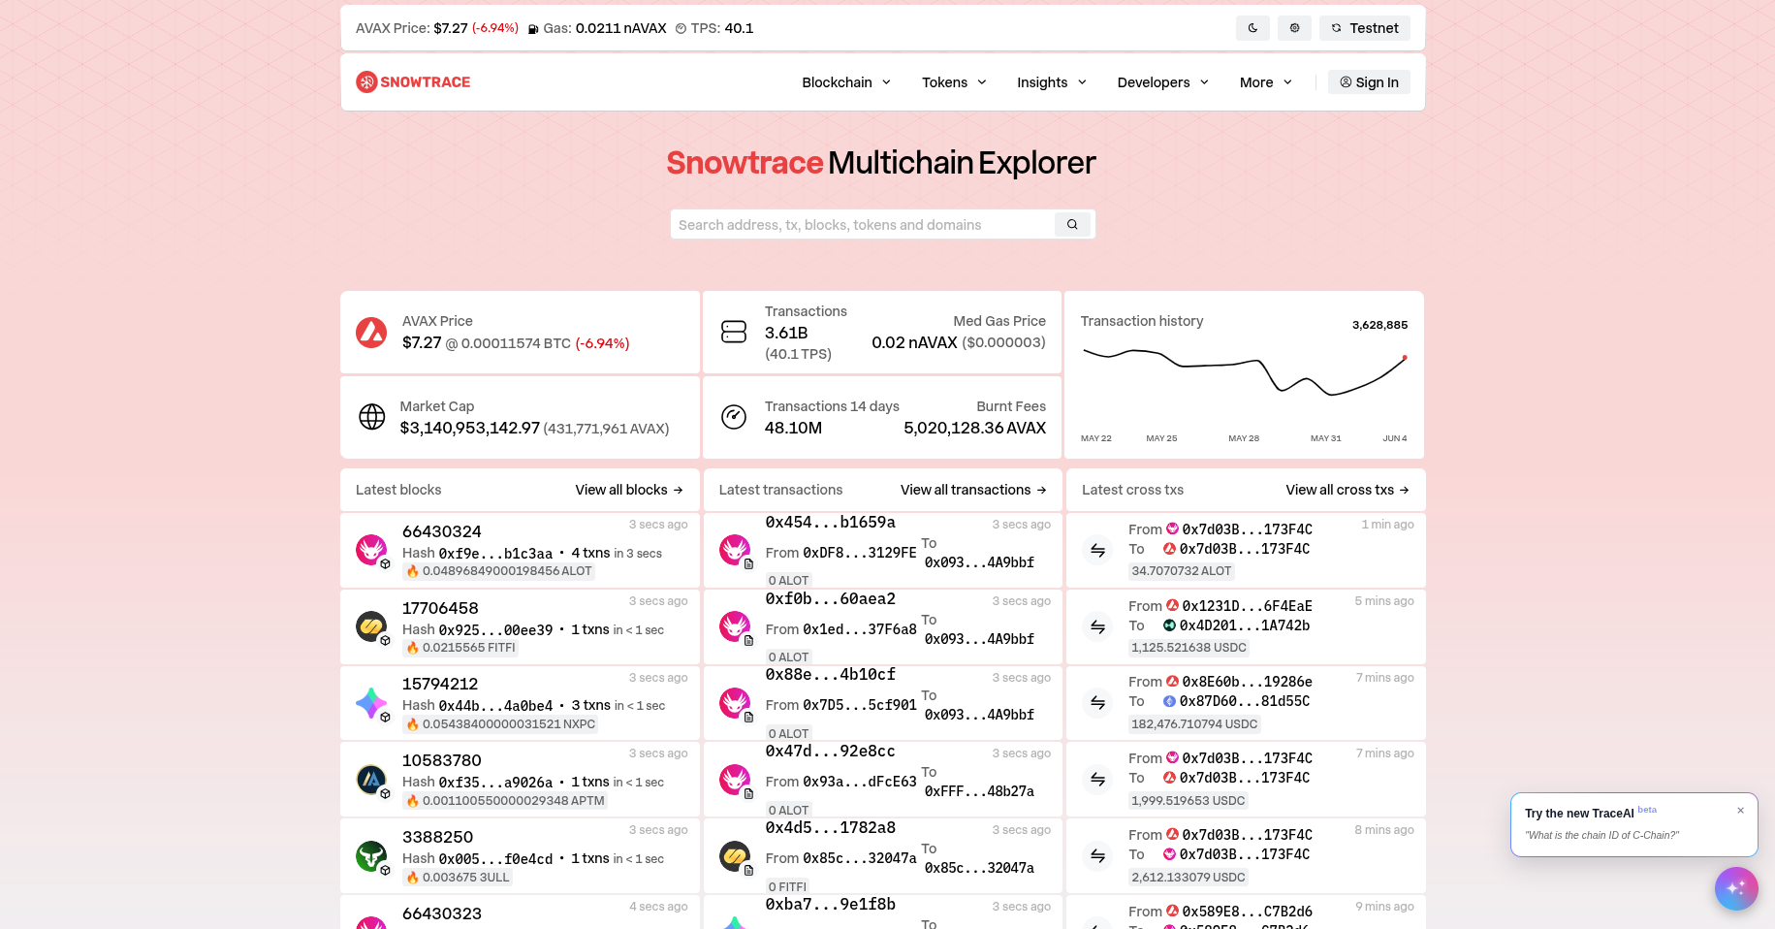1775x929 pixels.
Task: Click the 3,628,885 chart value
Action: tap(1379, 325)
